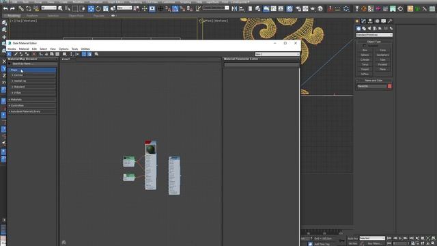Activate the Select and Rotate tool
Image resolution: width=437 pixels, height=246 pixels.
point(98,9)
